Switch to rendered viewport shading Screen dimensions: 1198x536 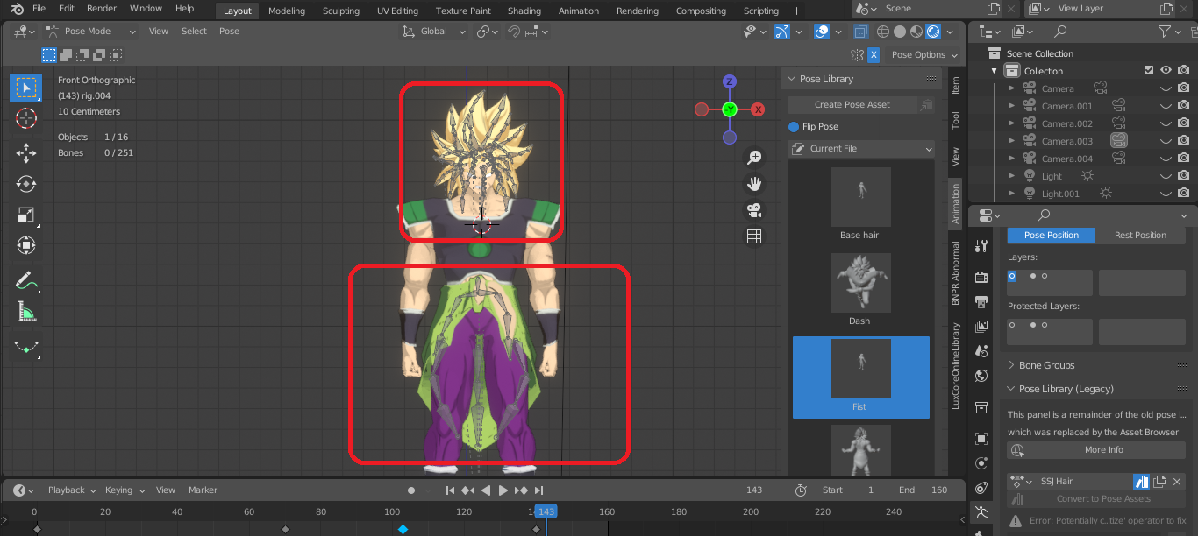click(933, 32)
